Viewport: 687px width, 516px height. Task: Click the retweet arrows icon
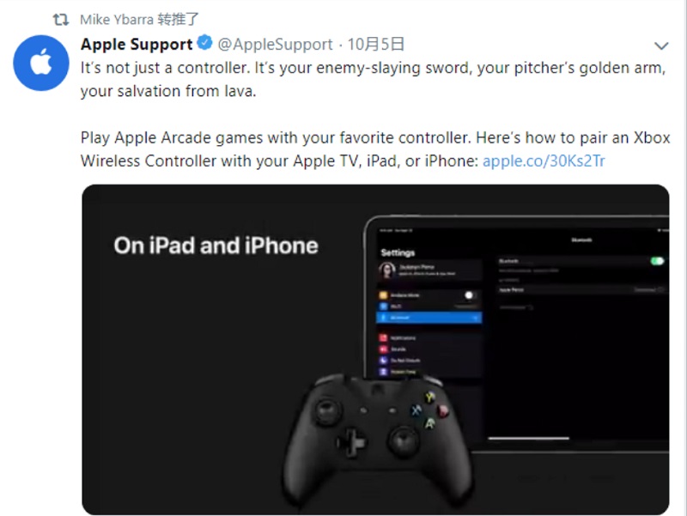point(61,19)
